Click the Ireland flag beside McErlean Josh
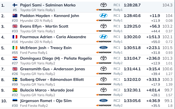The image size is (175, 109). click(15, 48)
